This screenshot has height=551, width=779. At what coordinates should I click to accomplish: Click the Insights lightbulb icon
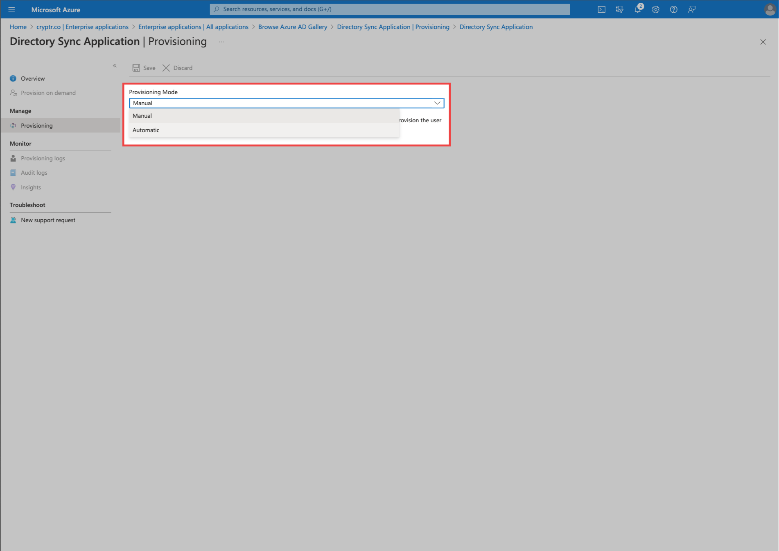tap(13, 187)
